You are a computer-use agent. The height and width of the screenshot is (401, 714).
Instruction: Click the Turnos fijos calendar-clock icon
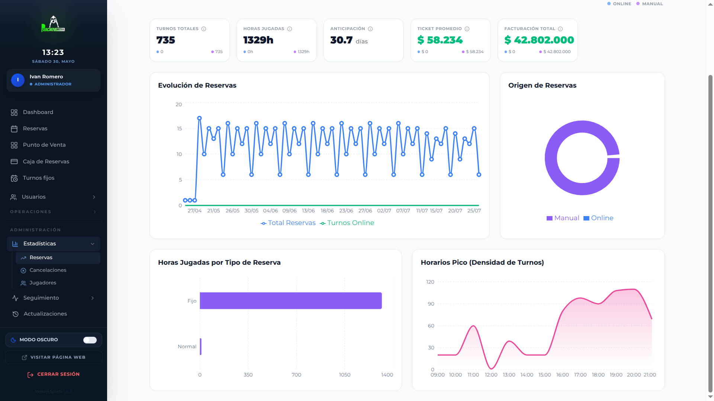14,178
